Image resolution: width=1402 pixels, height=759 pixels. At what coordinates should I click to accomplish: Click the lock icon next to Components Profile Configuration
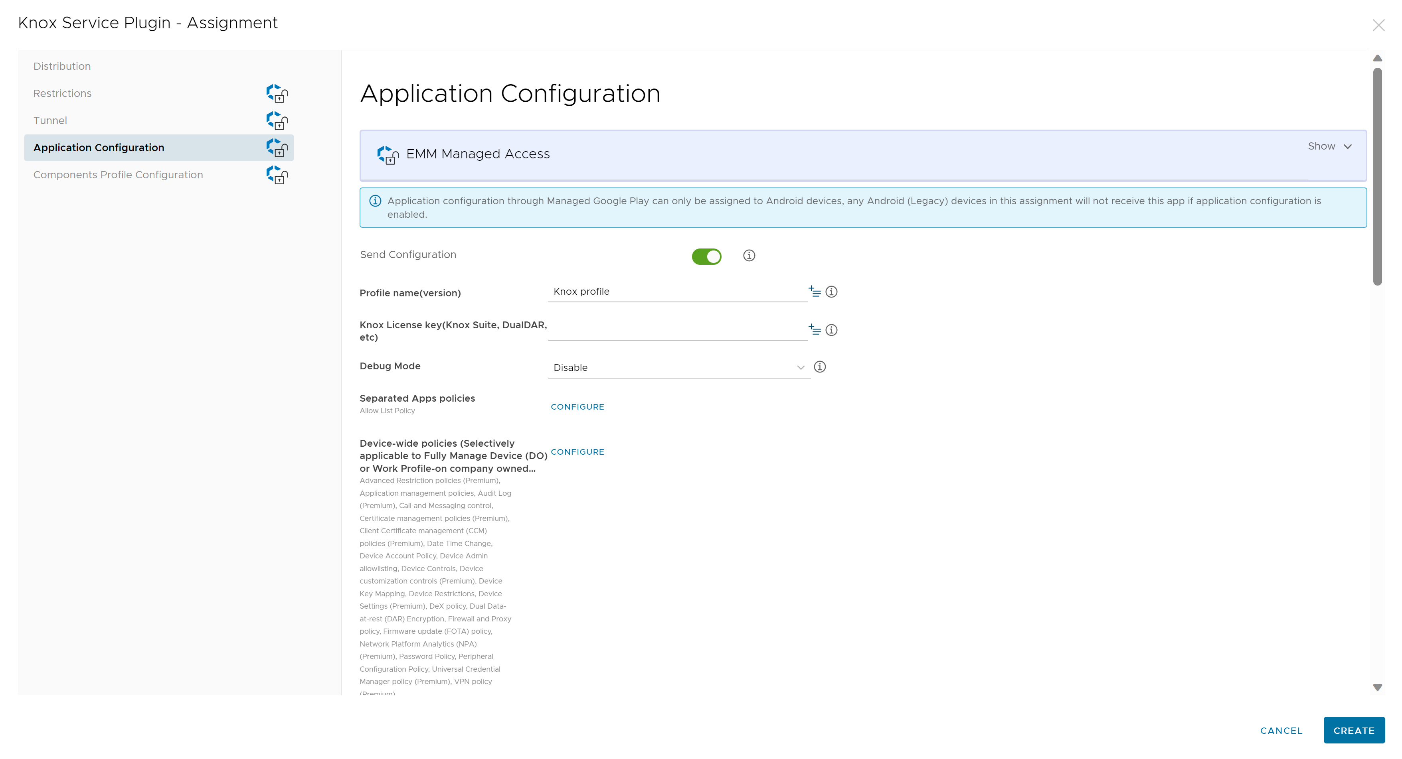277,175
